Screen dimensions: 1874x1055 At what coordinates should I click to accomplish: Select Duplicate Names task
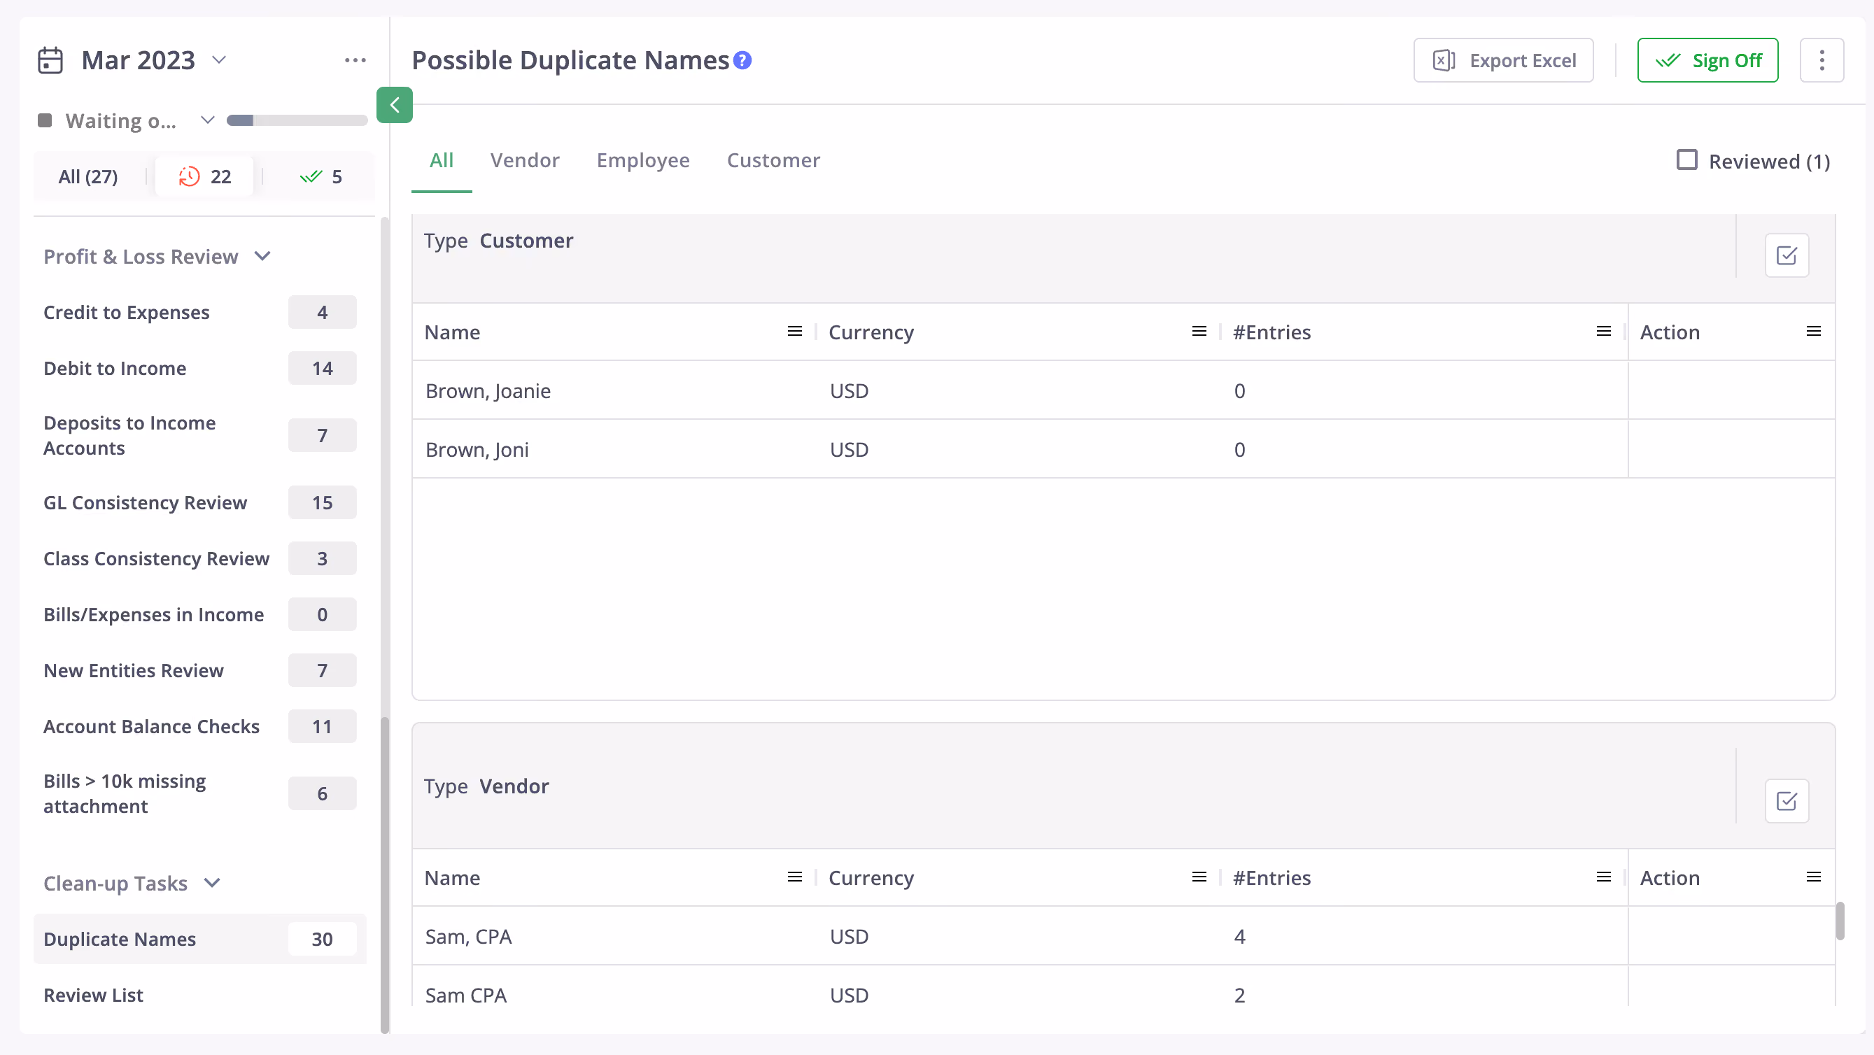[x=200, y=939]
